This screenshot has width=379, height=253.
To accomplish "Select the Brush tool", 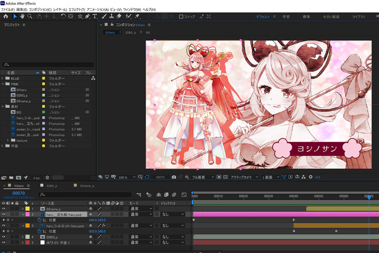I will click(104, 16).
